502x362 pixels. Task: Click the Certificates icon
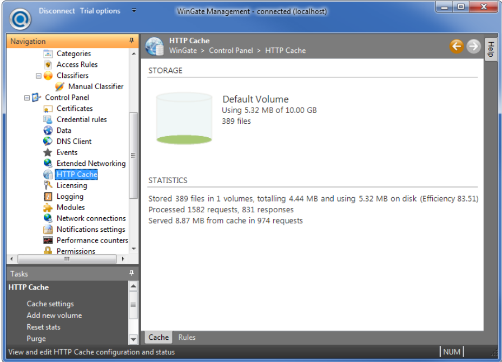click(48, 109)
